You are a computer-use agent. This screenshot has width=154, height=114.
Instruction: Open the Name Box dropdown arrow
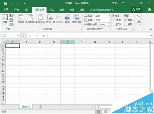pyautogui.click(x=19, y=36)
